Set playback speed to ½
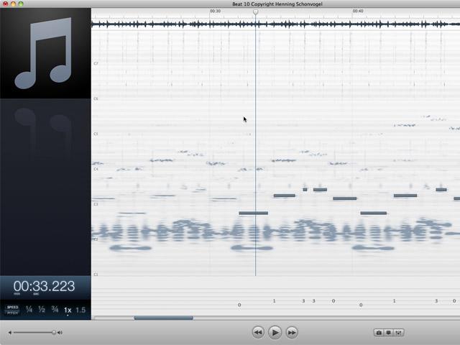The height and width of the screenshot is (345, 460). (42, 310)
